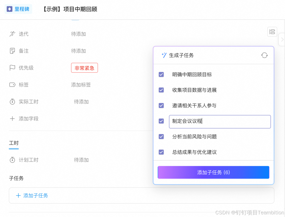Click the plus icon beside 添加字段
Viewport: 285px width, 217px height.
pos(12,119)
